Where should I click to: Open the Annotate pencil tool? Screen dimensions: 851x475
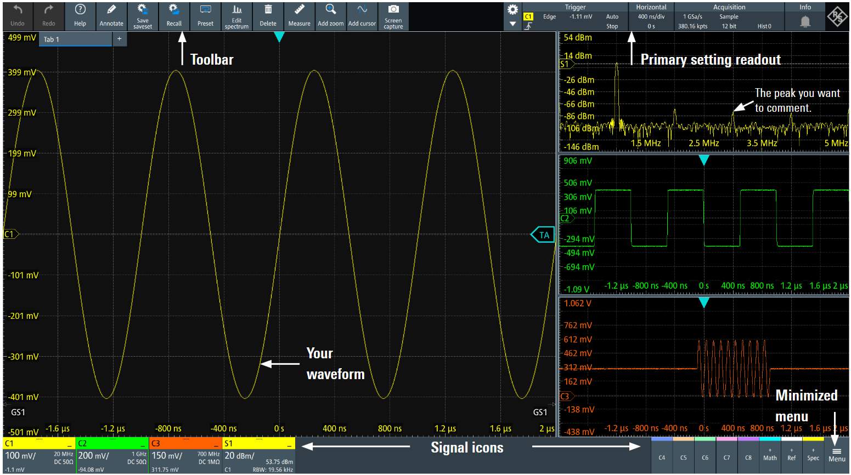coord(111,16)
